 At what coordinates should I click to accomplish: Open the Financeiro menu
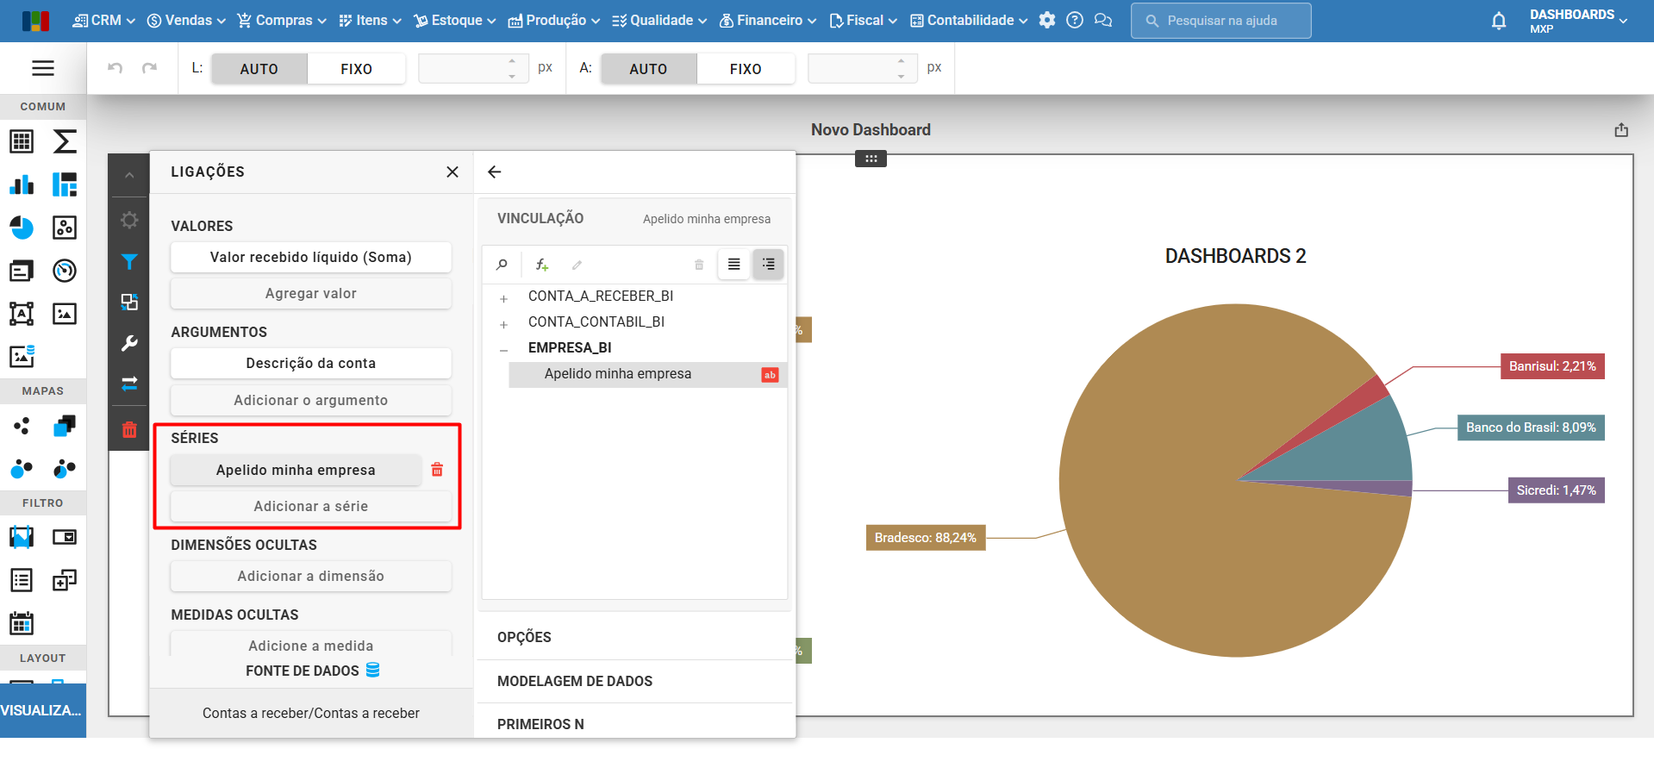coord(768,21)
